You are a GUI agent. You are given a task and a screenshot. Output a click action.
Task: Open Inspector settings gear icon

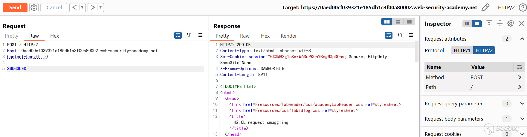pos(511,23)
